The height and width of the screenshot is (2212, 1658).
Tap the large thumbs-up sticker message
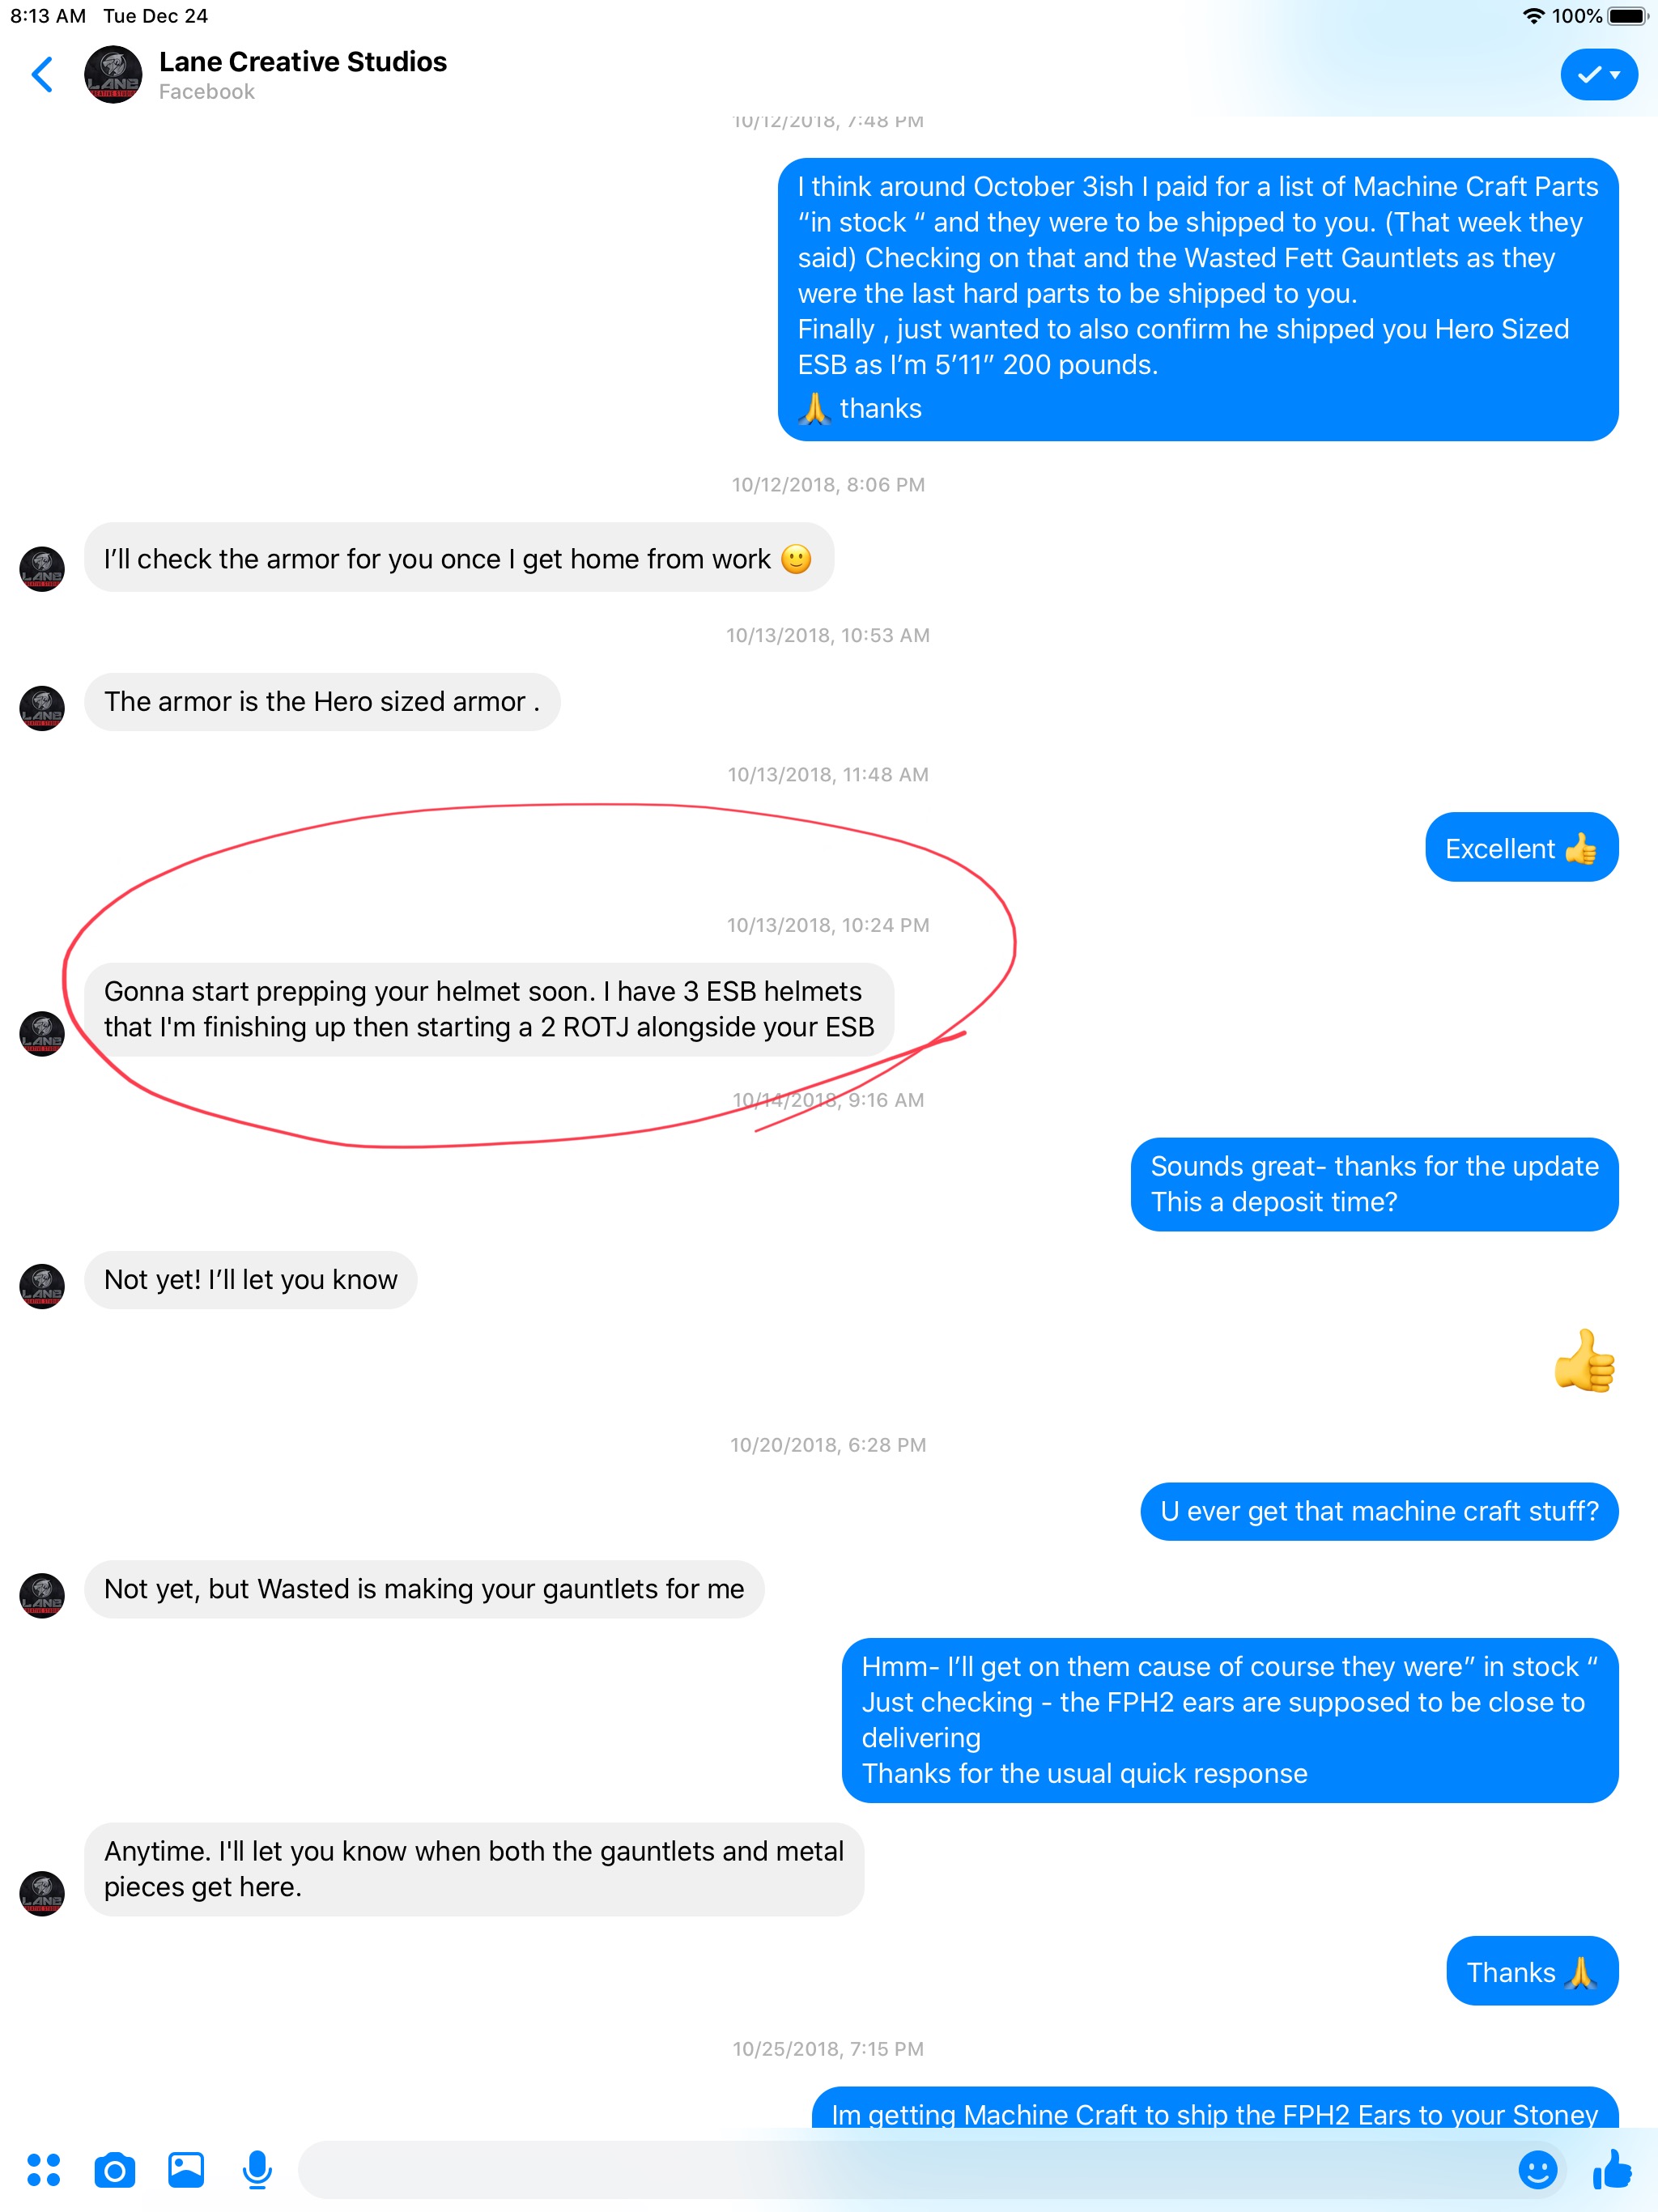1584,1360
